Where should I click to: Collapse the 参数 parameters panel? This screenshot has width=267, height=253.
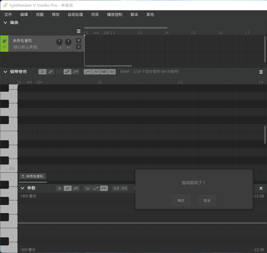click(x=22, y=188)
